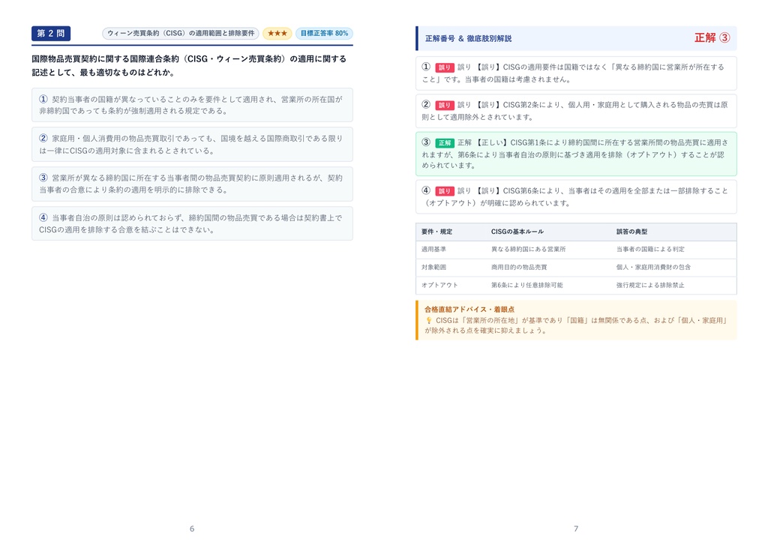Click the 個人・家庭用消費財の包含 table cell
This screenshot has width=768, height=545.
point(653,268)
